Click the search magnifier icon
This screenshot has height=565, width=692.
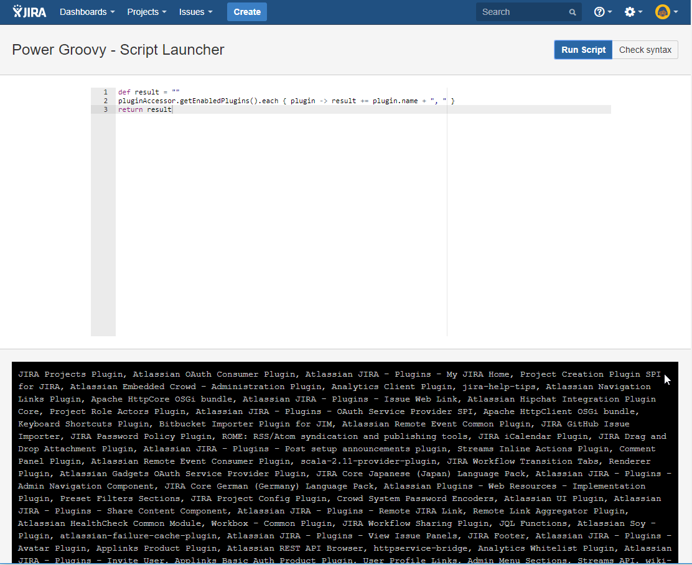click(x=573, y=12)
